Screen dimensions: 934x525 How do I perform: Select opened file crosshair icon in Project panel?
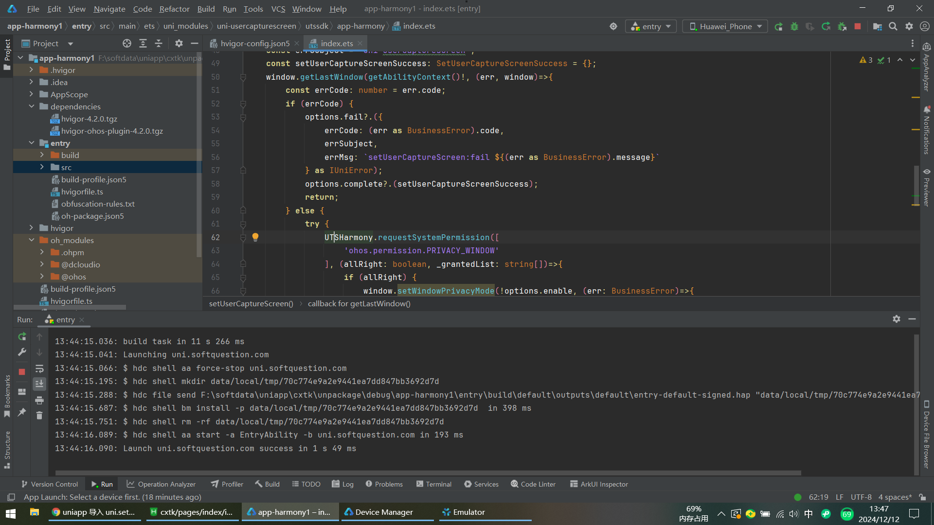[127, 43]
